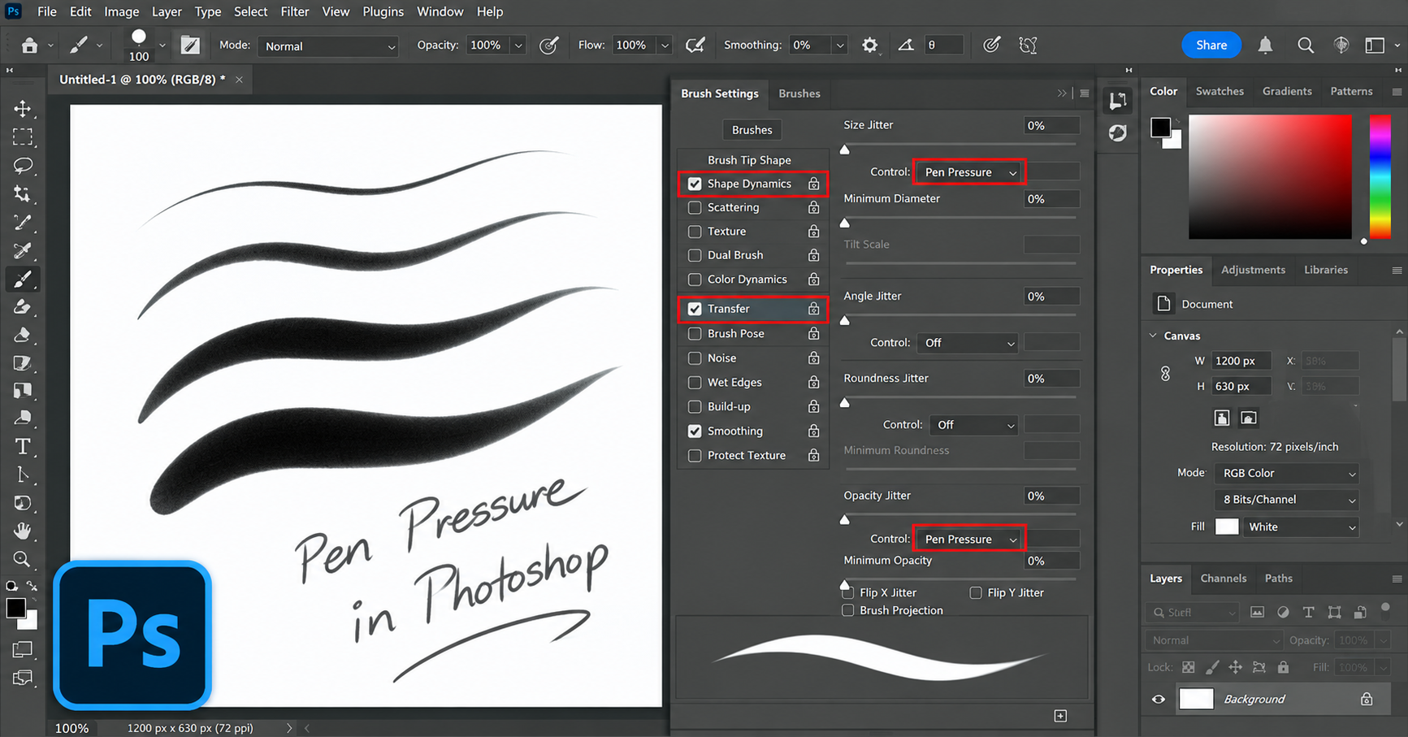This screenshot has height=737, width=1408.
Task: Click the rainbow hue slider strip
Action: (x=1380, y=176)
